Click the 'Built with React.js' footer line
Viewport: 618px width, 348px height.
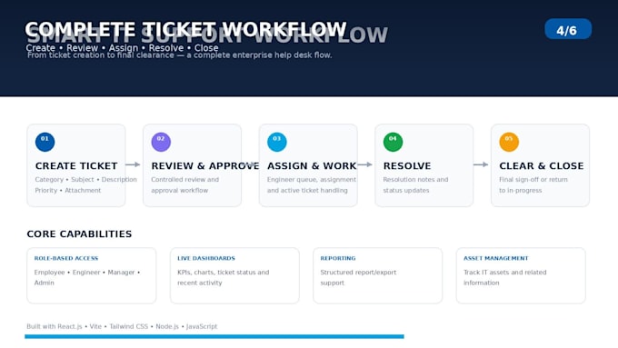(122, 327)
